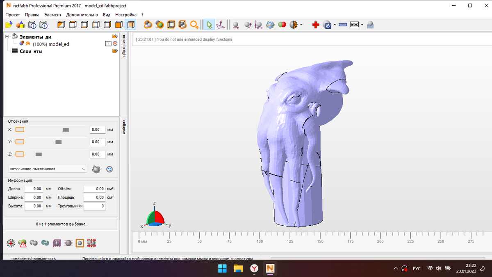Open the Элемент menu

click(52, 14)
